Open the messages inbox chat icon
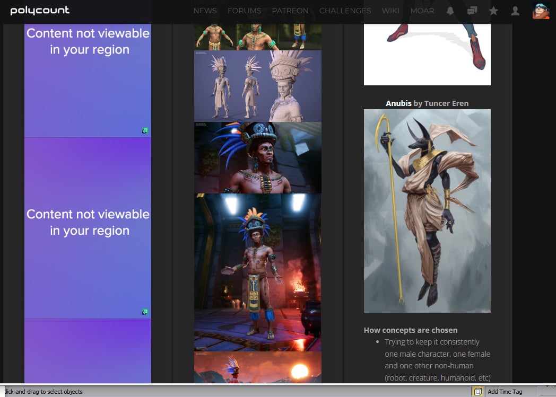The image size is (556, 397). [x=472, y=11]
